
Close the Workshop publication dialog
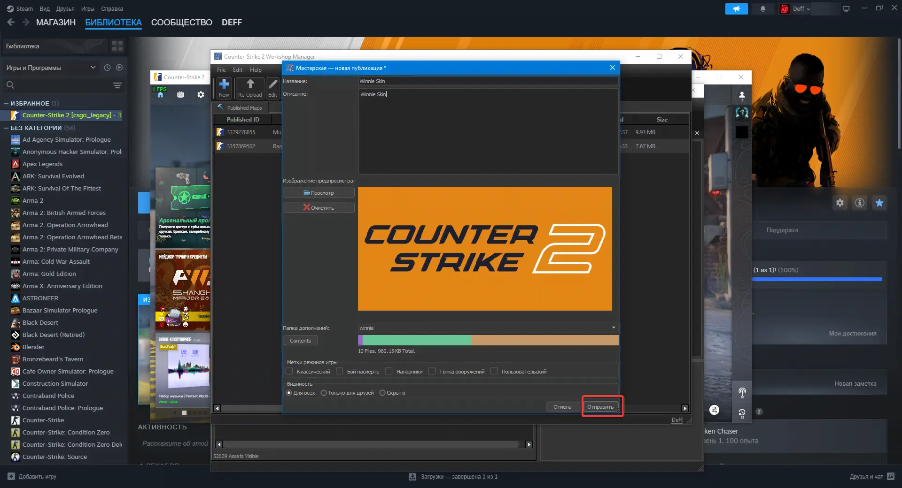click(x=613, y=68)
